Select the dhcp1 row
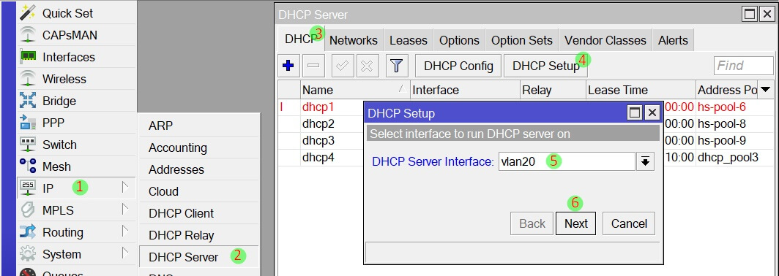Screen dimensions: 779x276 click(x=526, y=107)
